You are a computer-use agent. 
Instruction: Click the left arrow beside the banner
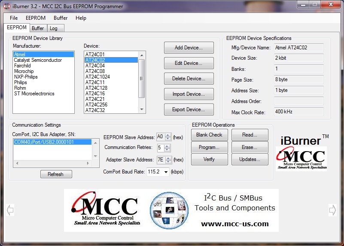tap(10, 210)
